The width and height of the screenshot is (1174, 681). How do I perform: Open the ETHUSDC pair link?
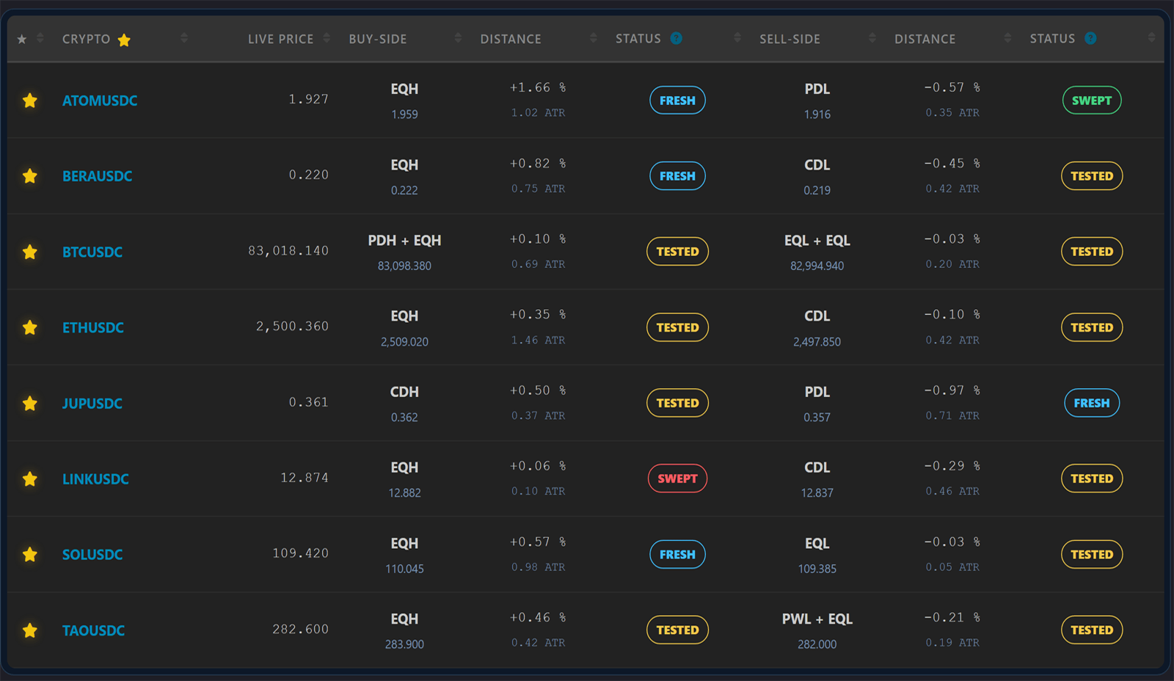coord(93,327)
